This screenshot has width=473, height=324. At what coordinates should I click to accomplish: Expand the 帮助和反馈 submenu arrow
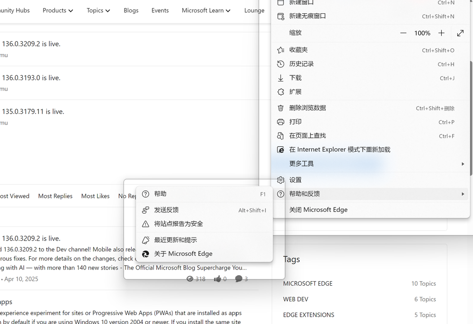coord(463,194)
